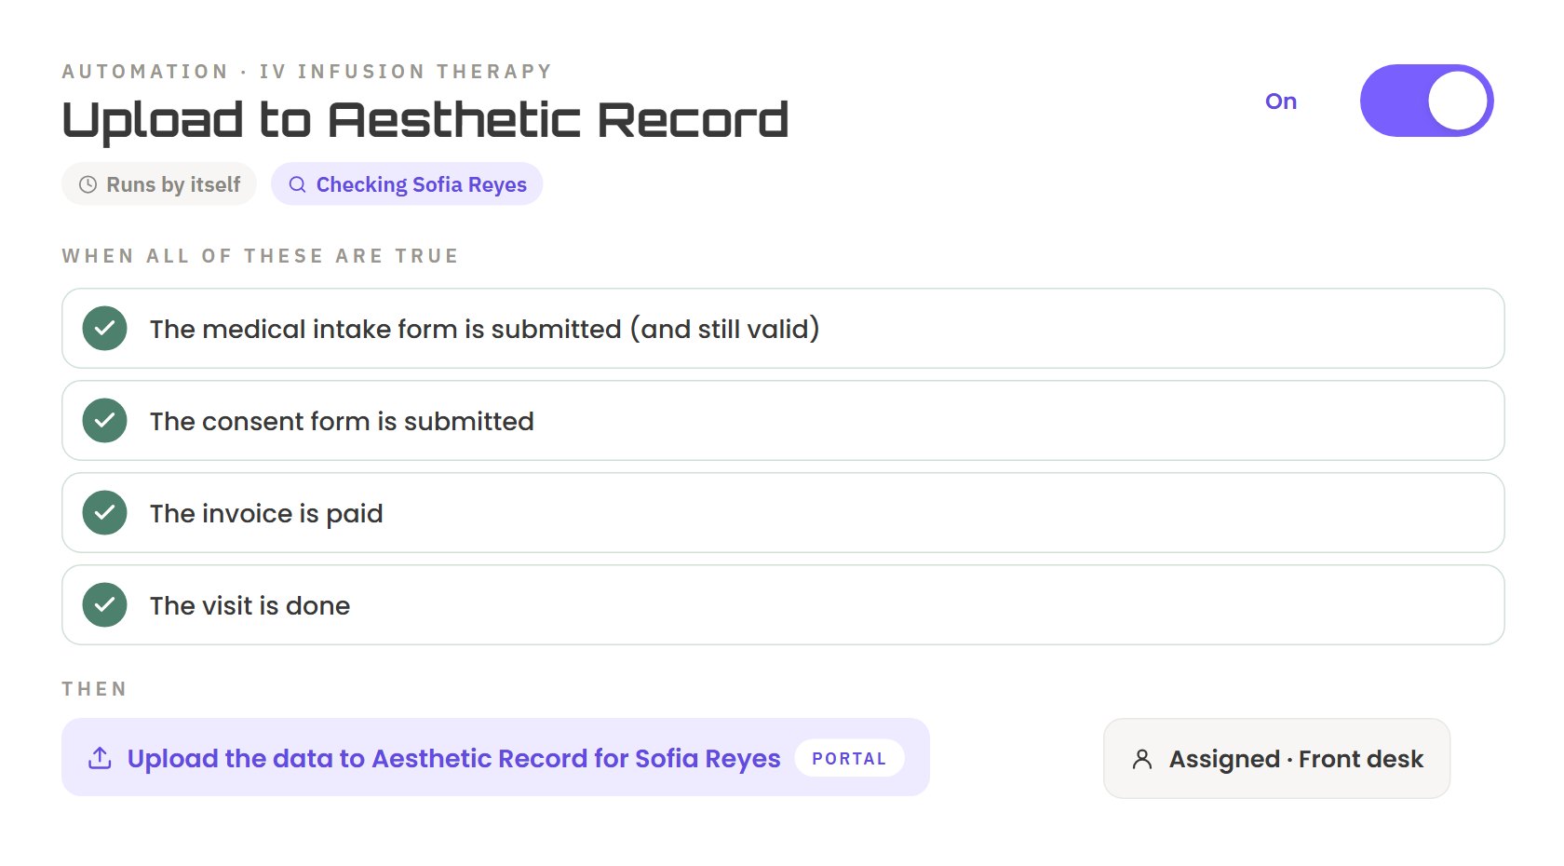Select the consent form is submitted row
The width and height of the screenshot is (1564, 866).
click(783, 421)
